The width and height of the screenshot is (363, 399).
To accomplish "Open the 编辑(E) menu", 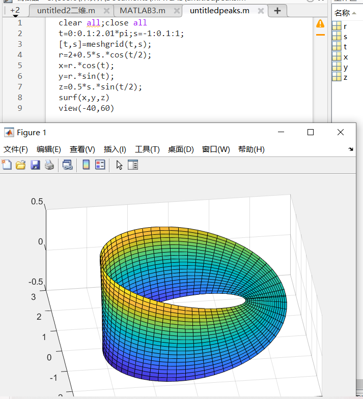I will pyautogui.click(x=49, y=149).
